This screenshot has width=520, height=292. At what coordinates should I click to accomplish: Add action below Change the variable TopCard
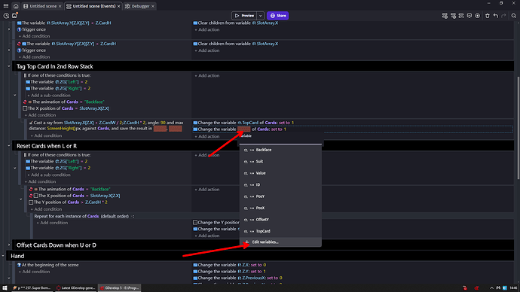click(207, 136)
